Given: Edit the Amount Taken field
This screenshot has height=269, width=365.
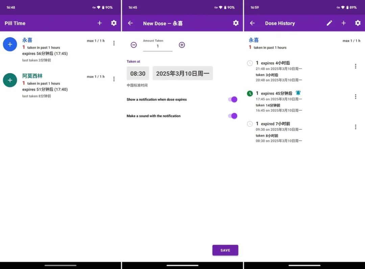Looking at the screenshot, I should click(158, 46).
